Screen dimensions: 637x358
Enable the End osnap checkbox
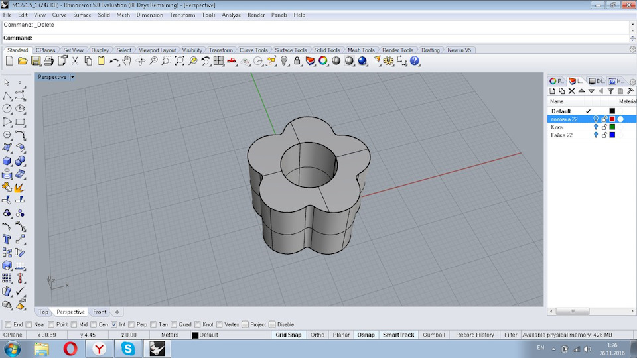[x=8, y=324]
